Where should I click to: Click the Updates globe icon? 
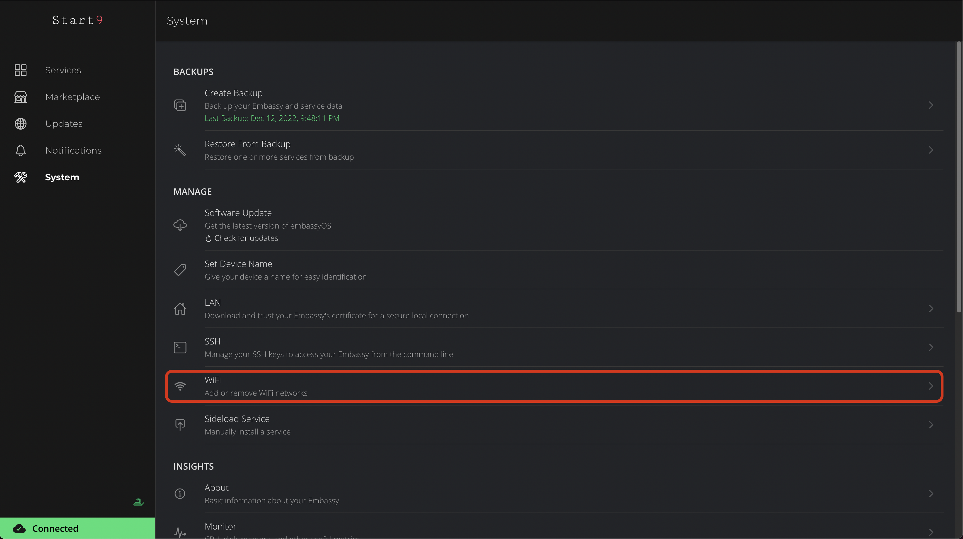21,124
